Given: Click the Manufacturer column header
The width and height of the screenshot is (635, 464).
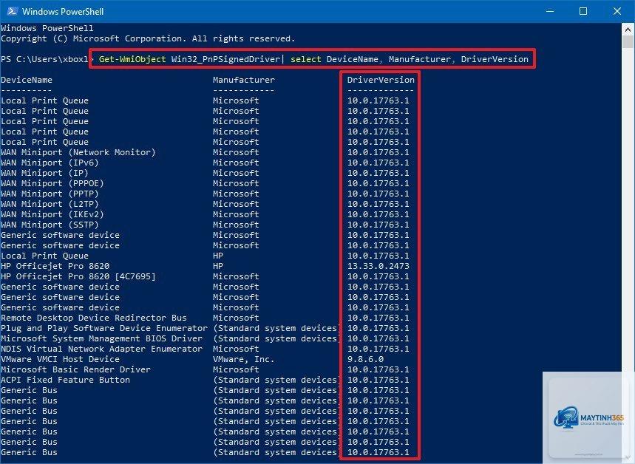Looking at the screenshot, I should 244,80.
